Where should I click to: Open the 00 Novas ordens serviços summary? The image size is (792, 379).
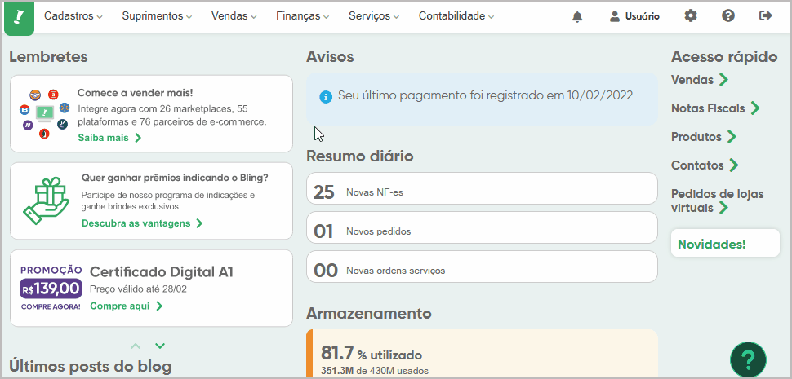click(x=482, y=267)
